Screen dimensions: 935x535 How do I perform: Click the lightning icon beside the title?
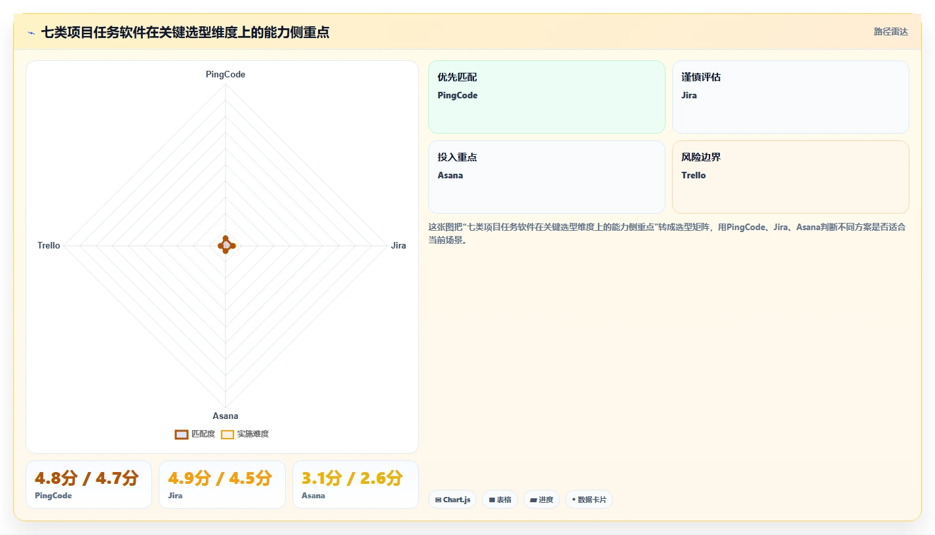point(31,33)
